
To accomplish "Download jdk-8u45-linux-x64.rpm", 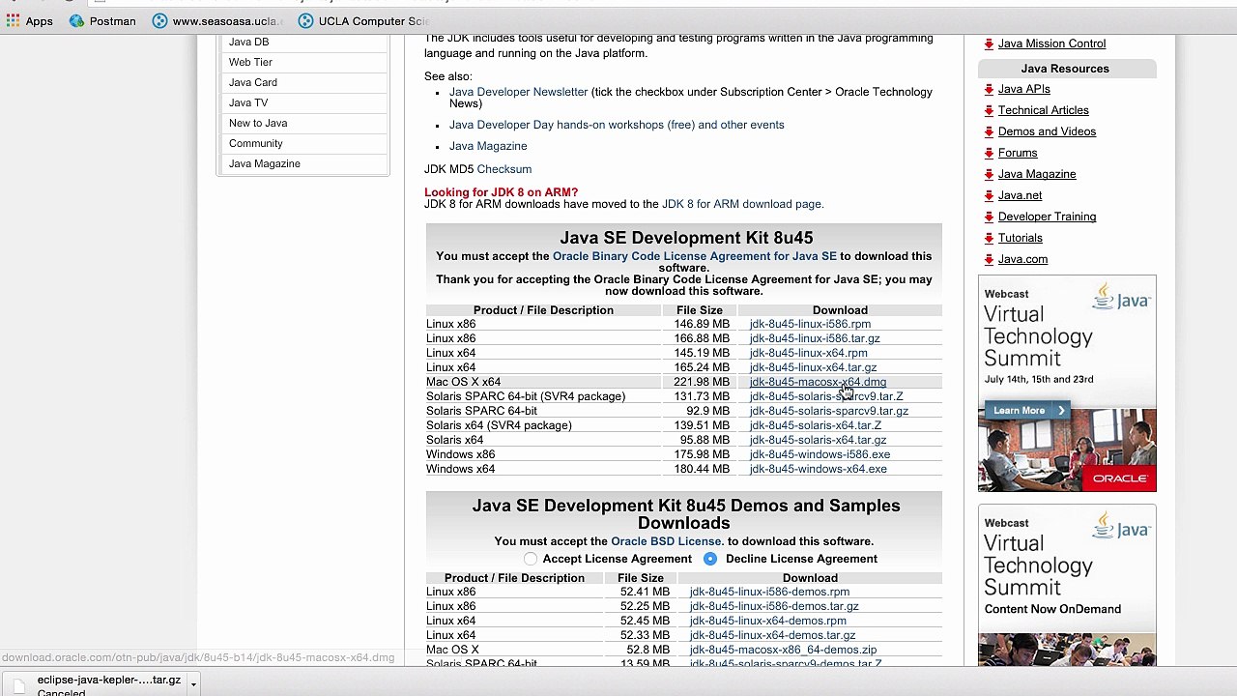I will point(809,353).
